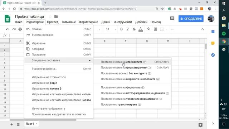Expand the Специално поставяне submenu
This screenshot has height=129, width=229.
(x=59, y=60)
